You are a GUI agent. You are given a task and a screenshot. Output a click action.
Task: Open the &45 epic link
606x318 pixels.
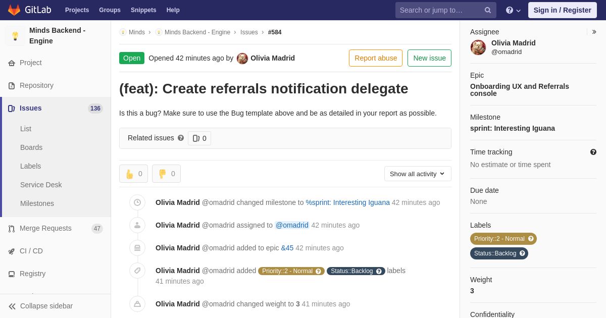coord(287,248)
